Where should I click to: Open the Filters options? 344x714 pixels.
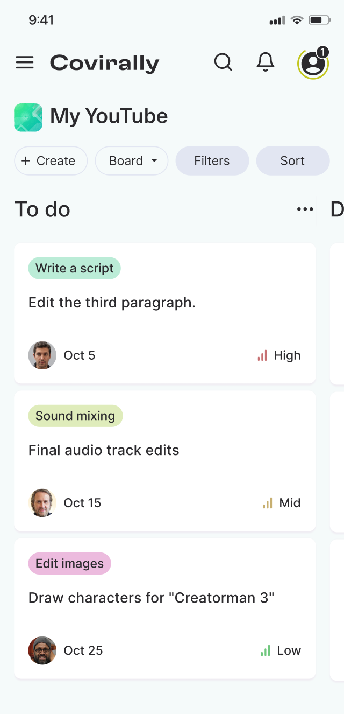click(212, 161)
